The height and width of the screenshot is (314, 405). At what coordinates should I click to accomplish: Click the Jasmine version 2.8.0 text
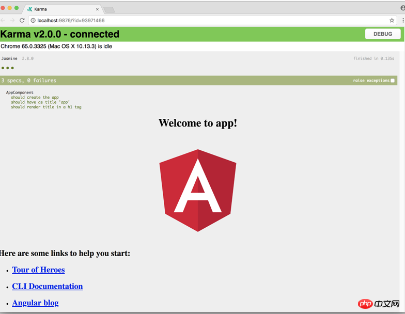pyautogui.click(x=28, y=58)
